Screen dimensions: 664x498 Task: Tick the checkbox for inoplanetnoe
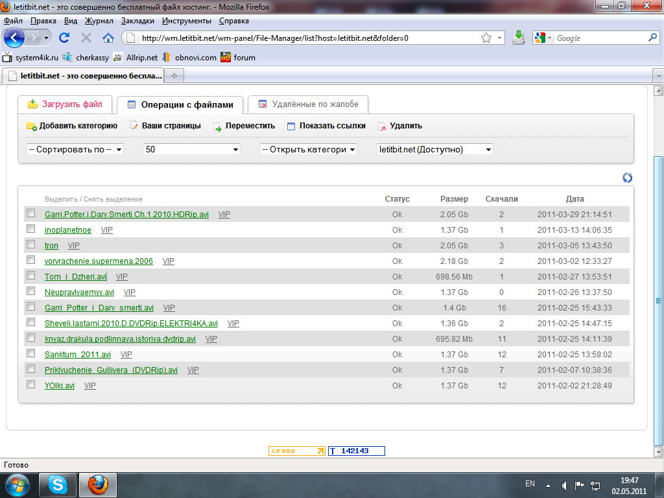31,229
